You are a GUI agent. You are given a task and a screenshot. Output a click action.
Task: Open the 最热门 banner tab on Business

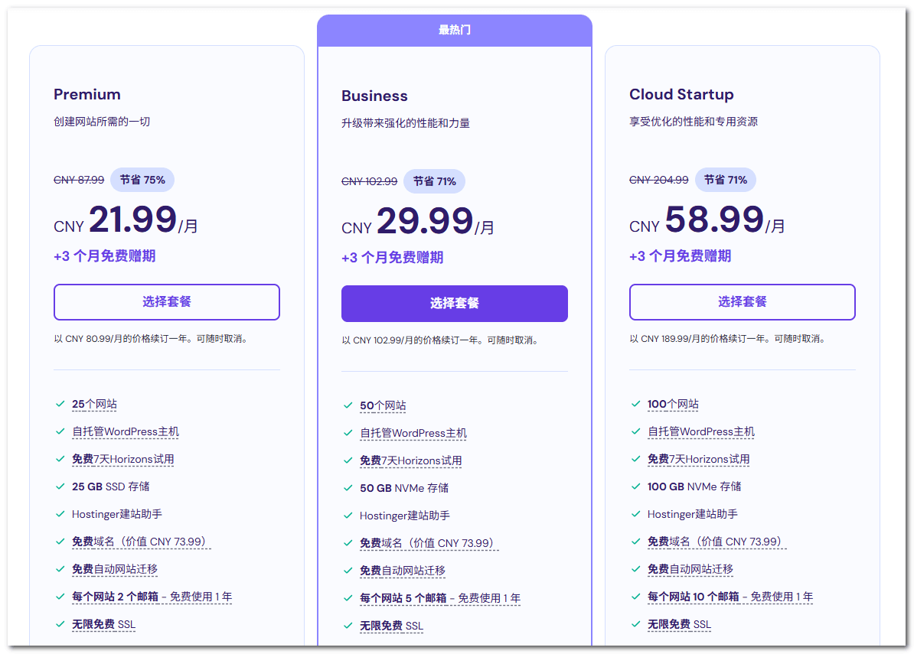454,31
